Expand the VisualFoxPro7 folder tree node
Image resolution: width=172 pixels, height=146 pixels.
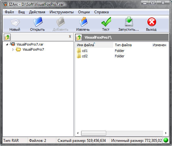pyautogui.click(x=13, y=49)
